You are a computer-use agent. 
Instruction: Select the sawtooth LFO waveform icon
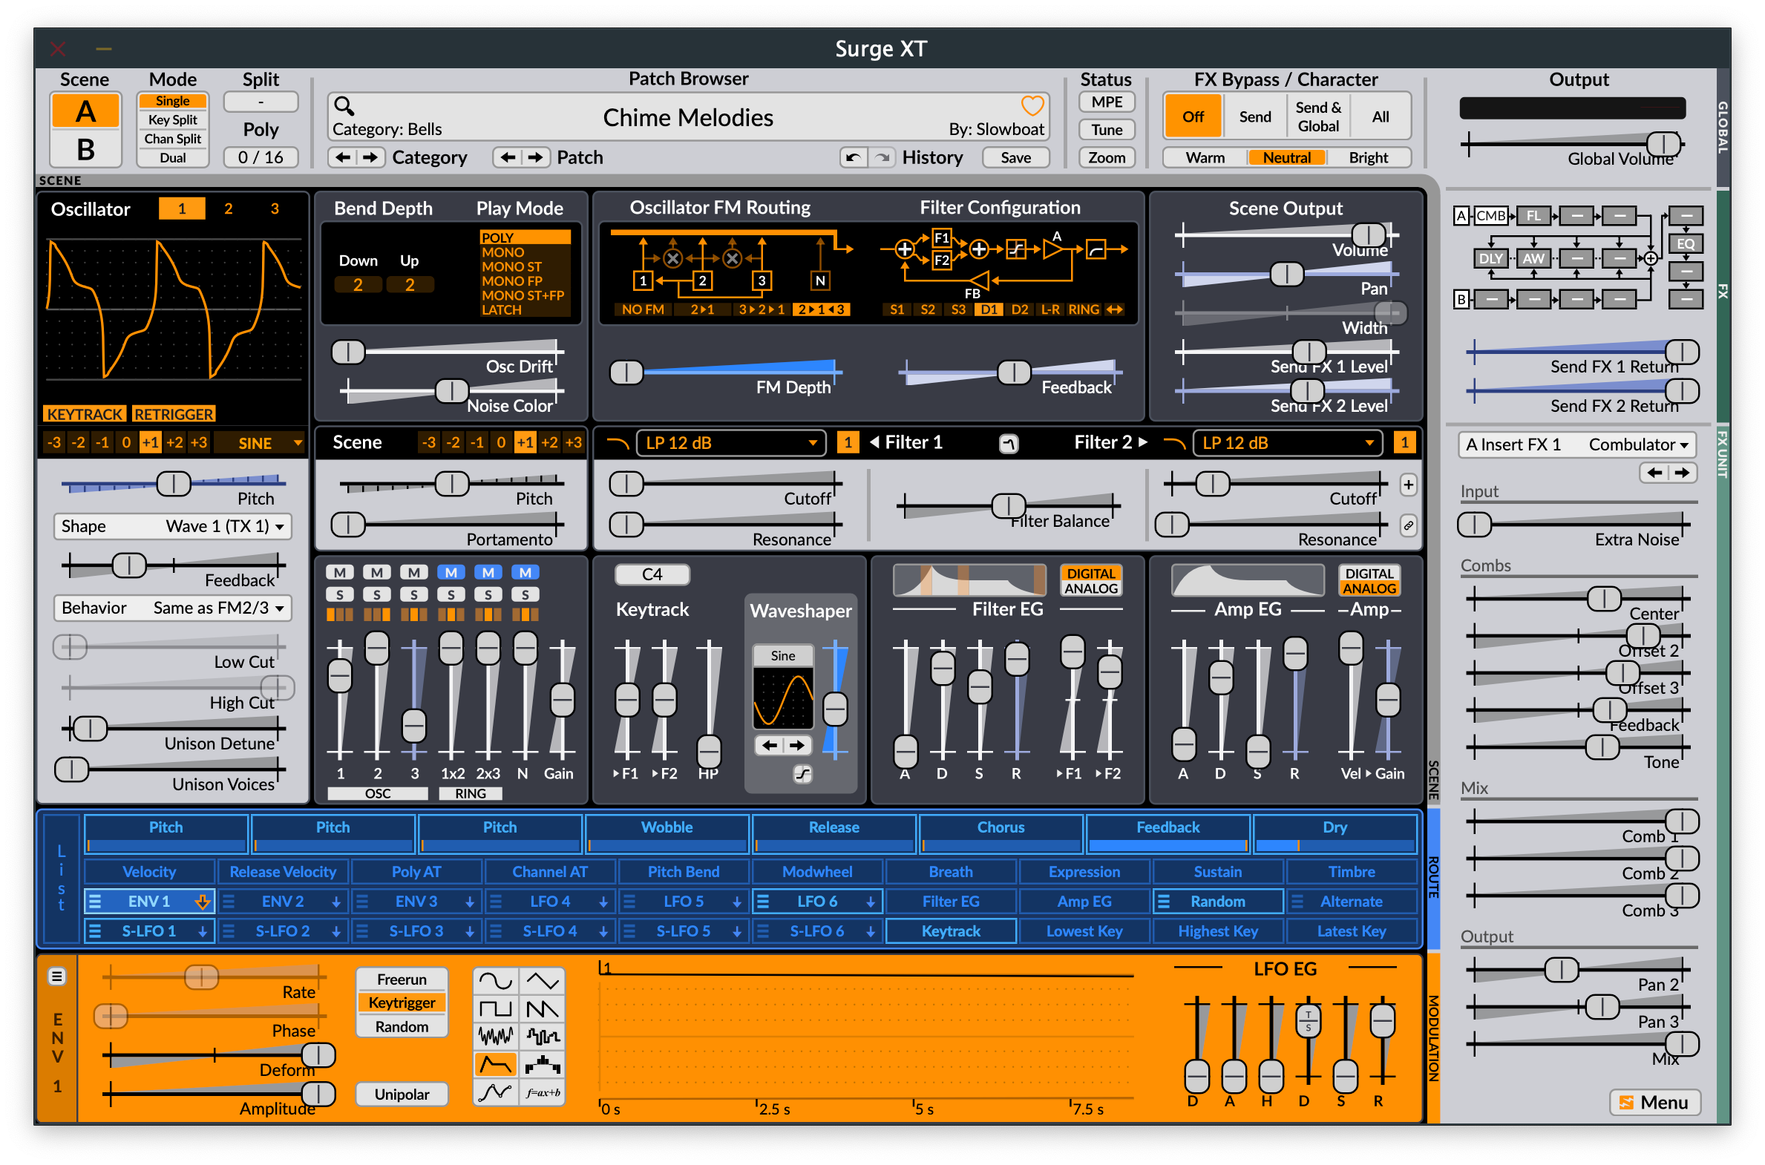click(543, 1008)
